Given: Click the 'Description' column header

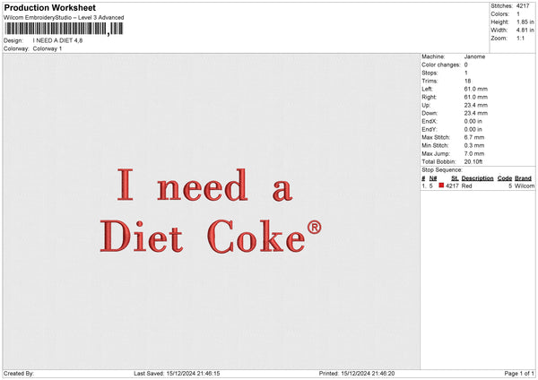Looking at the screenshot, I should (x=477, y=178).
